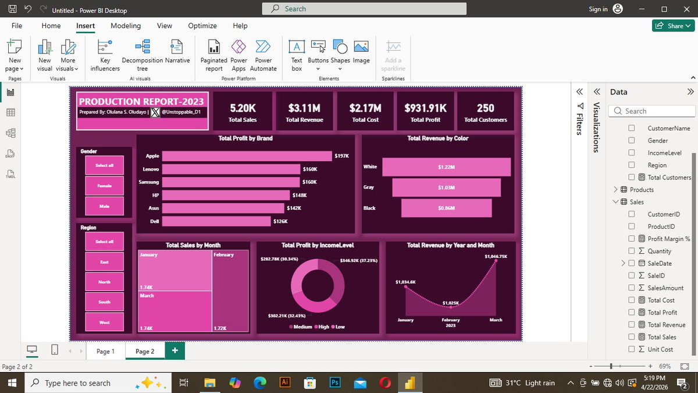Click the Share button
The width and height of the screenshot is (698, 393).
click(672, 26)
